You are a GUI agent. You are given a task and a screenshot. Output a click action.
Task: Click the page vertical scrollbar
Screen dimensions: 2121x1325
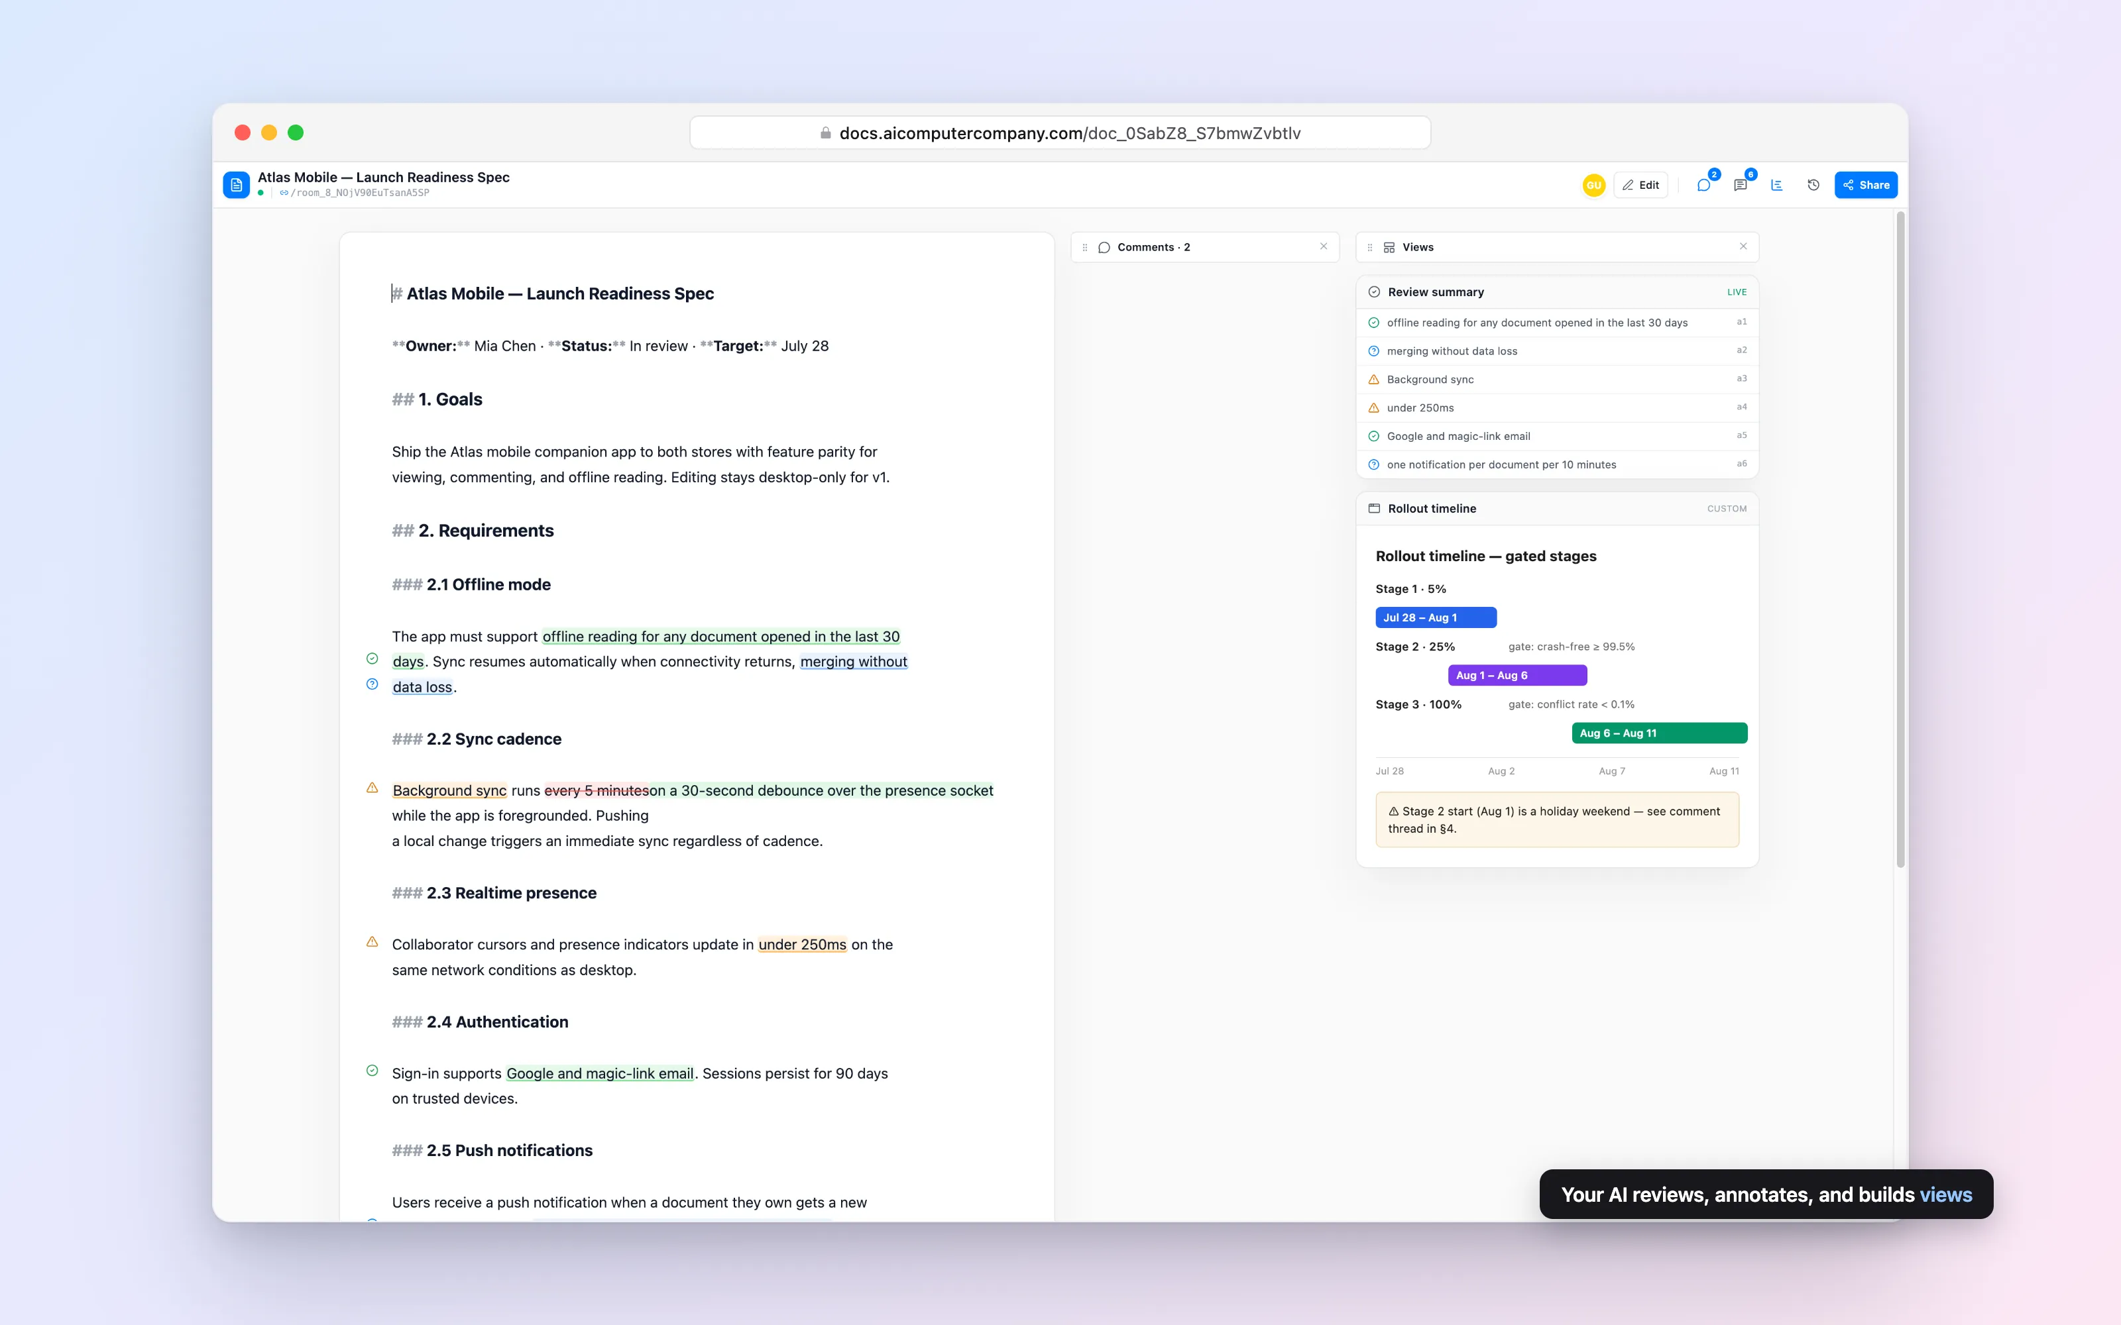1900,540
